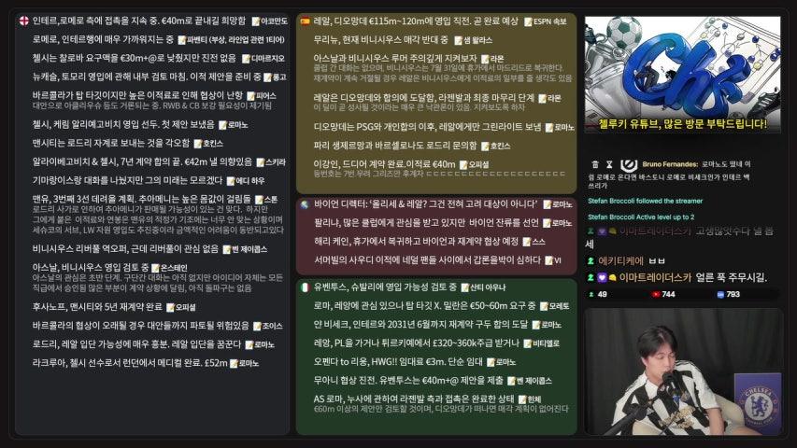Click memo icon in 후사노프 재계약 row

click(170, 307)
